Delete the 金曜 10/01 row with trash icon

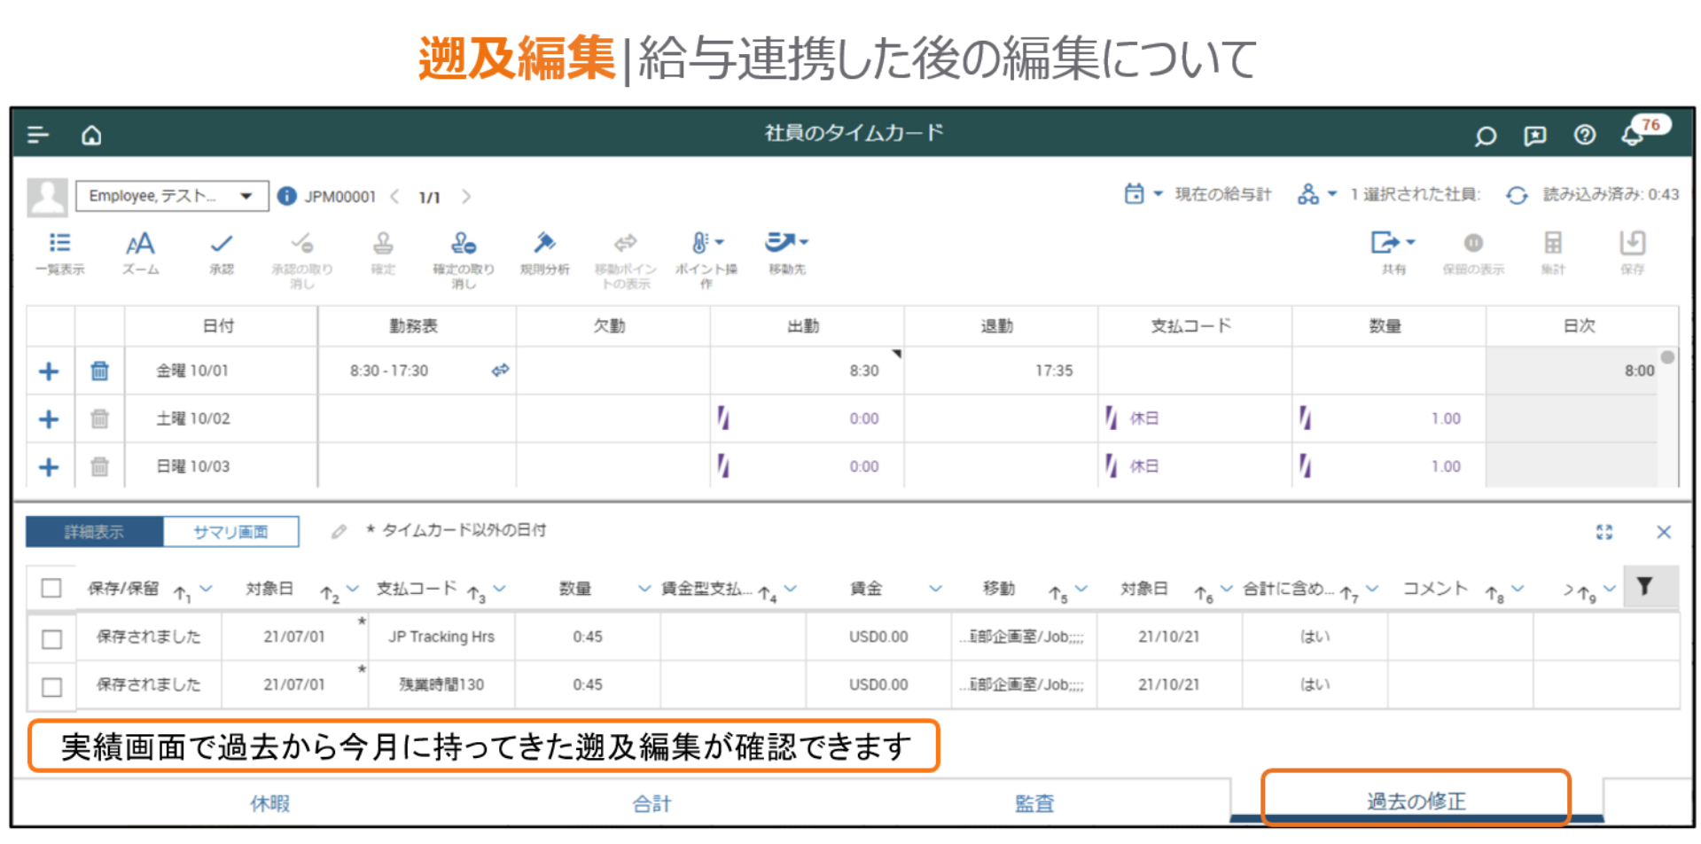[x=99, y=371]
